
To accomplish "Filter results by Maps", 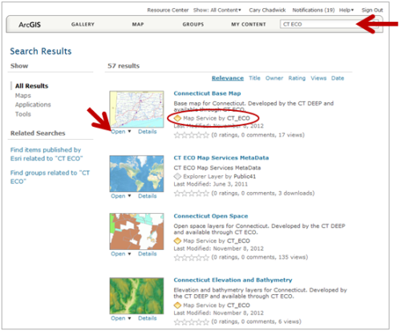I will (x=23, y=96).
